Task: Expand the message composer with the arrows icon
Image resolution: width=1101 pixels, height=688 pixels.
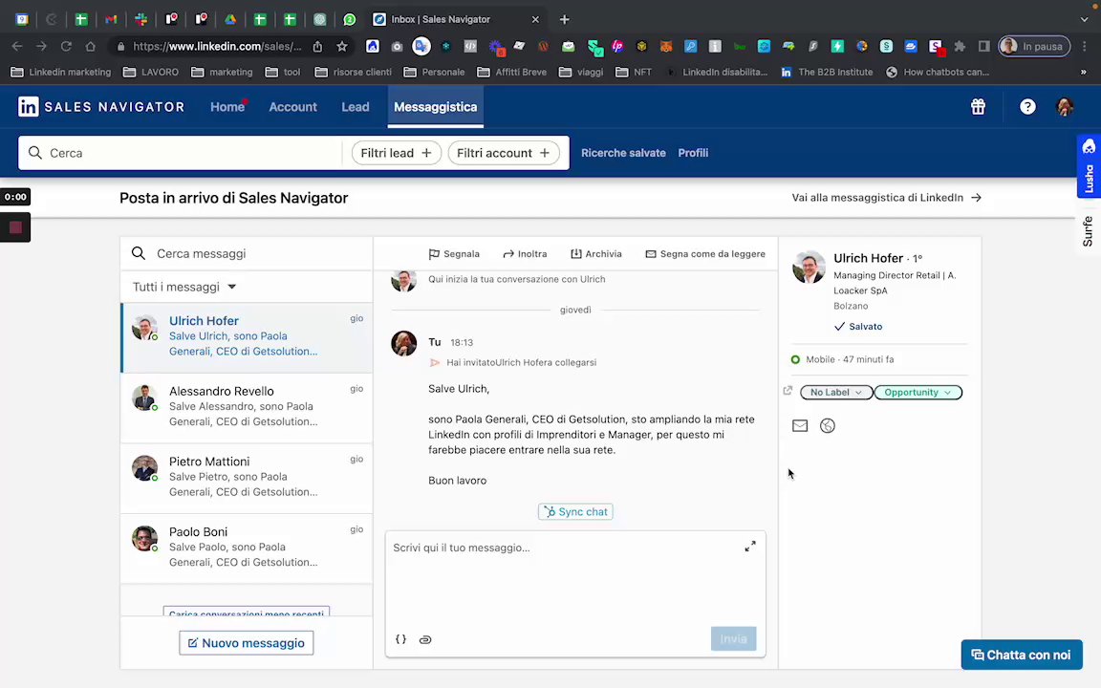Action: [750, 547]
